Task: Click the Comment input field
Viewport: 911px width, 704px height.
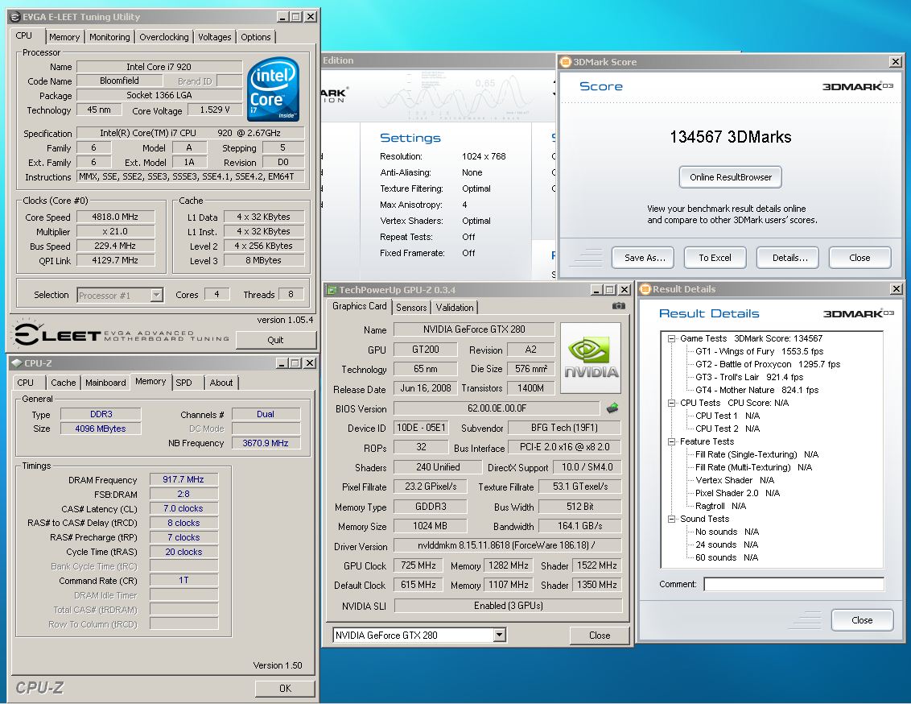Action: [794, 584]
